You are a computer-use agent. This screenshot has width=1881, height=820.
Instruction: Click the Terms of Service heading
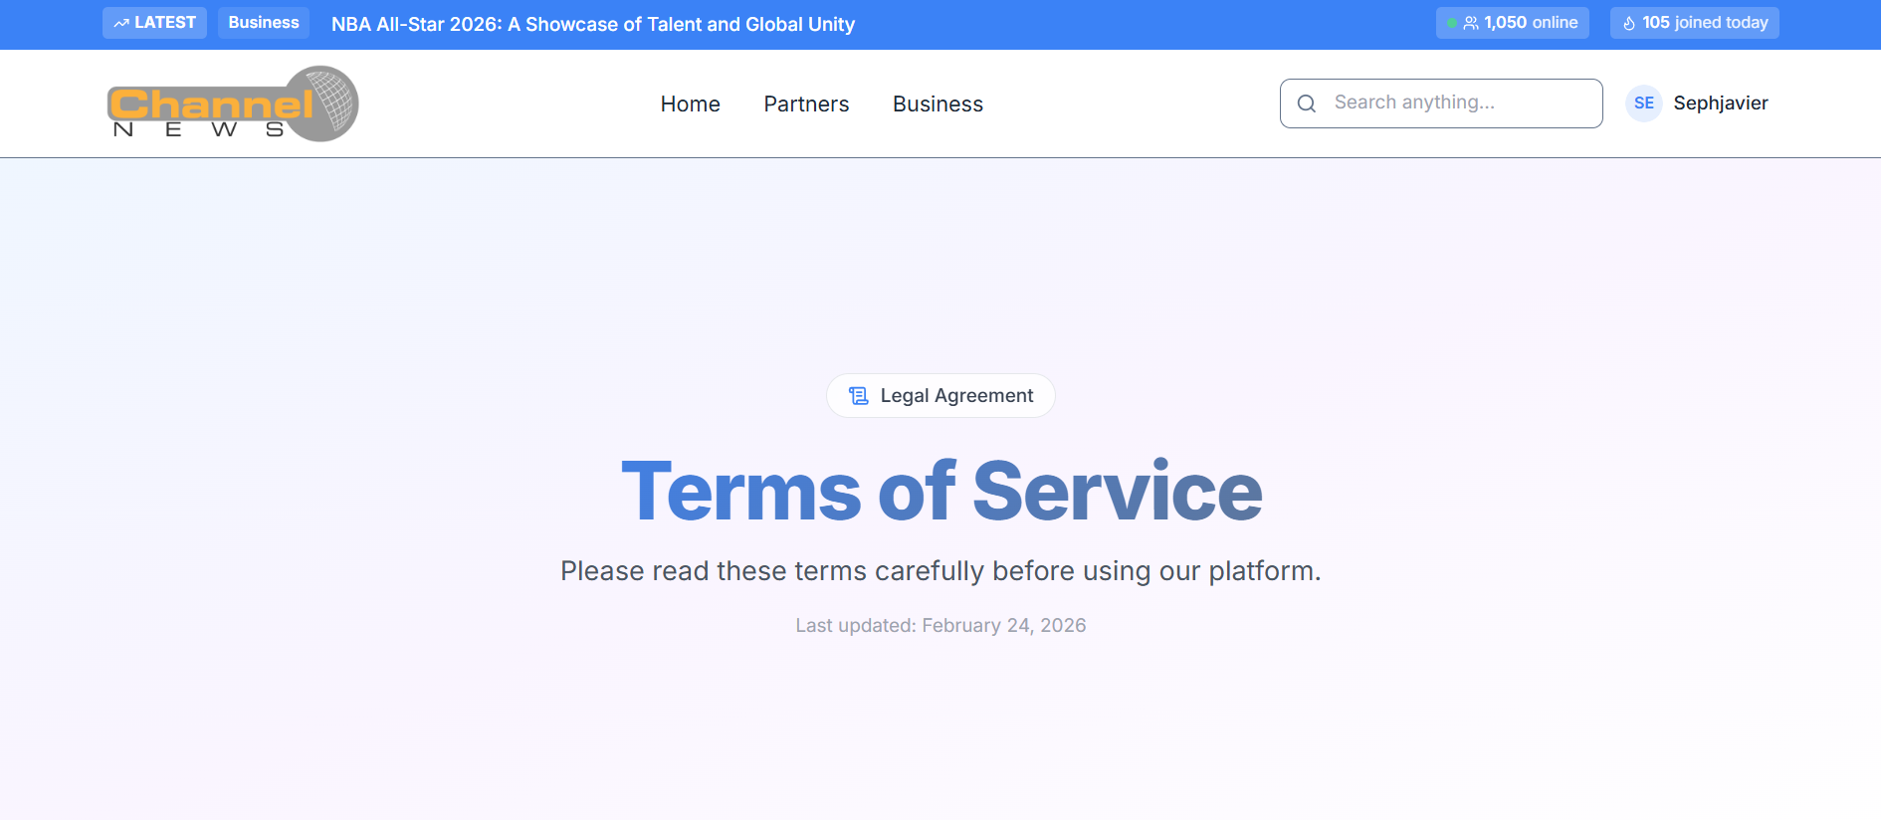tap(941, 491)
